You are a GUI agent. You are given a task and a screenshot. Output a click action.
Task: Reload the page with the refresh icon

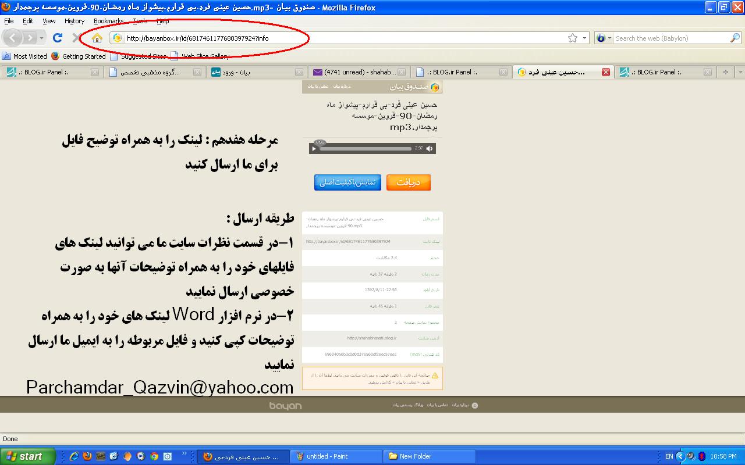point(57,38)
